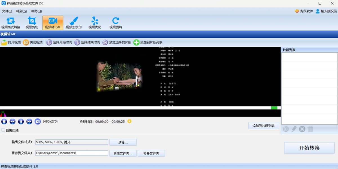Click the save folder path field
This screenshot has width=338, height=169.
71,153
